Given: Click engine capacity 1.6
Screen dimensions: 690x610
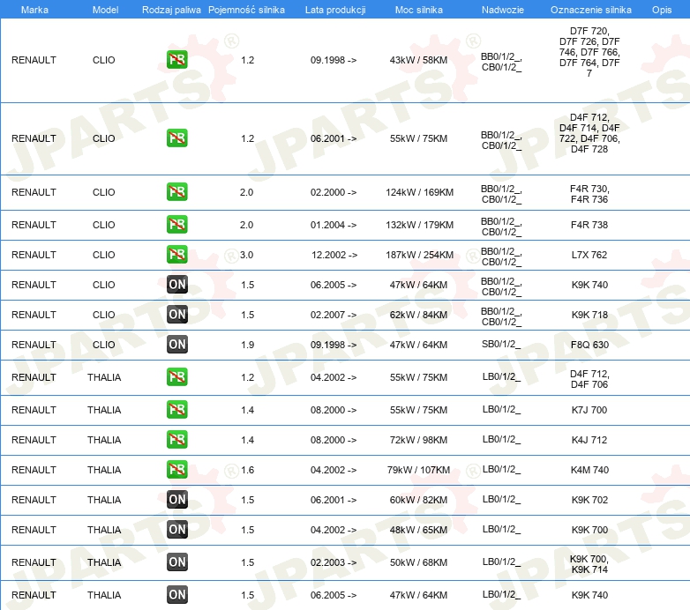Looking at the screenshot, I should [x=247, y=470].
